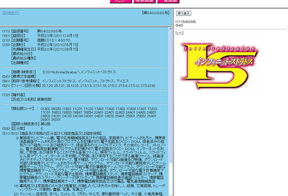Open the 詳細表示 detail view link
This screenshot has width=288, height=196.
pos(11,13)
